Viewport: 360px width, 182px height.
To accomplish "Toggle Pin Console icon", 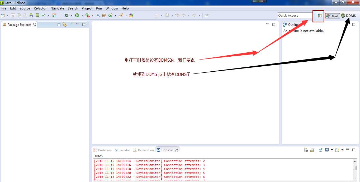I will tap(321, 150).
